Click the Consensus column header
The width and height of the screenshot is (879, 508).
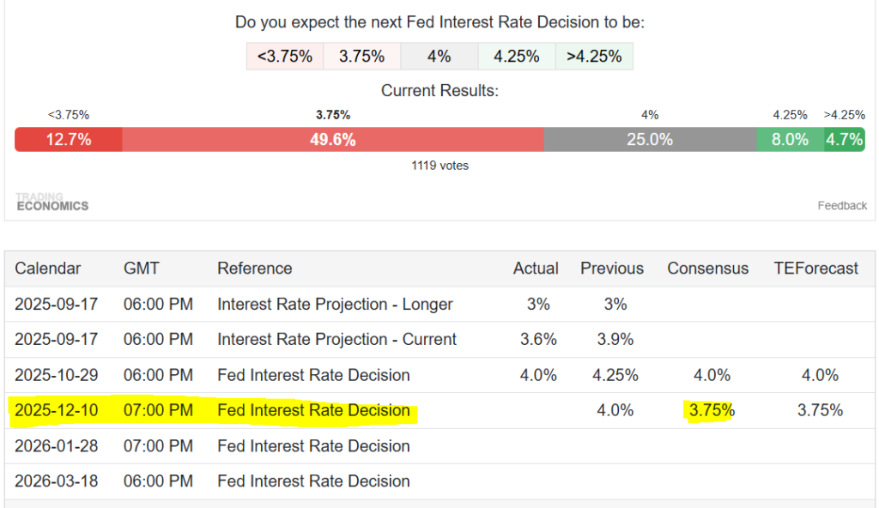click(708, 269)
